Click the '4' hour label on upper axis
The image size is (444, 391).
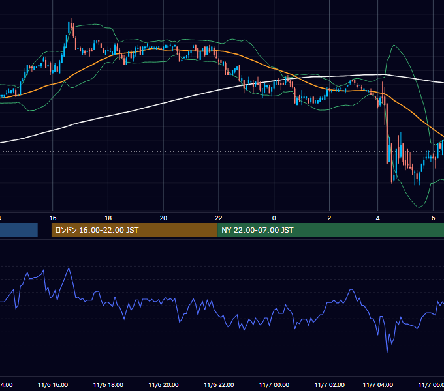point(378,218)
